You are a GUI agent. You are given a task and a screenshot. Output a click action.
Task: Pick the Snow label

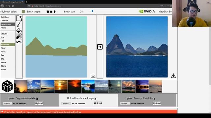coord(3,63)
